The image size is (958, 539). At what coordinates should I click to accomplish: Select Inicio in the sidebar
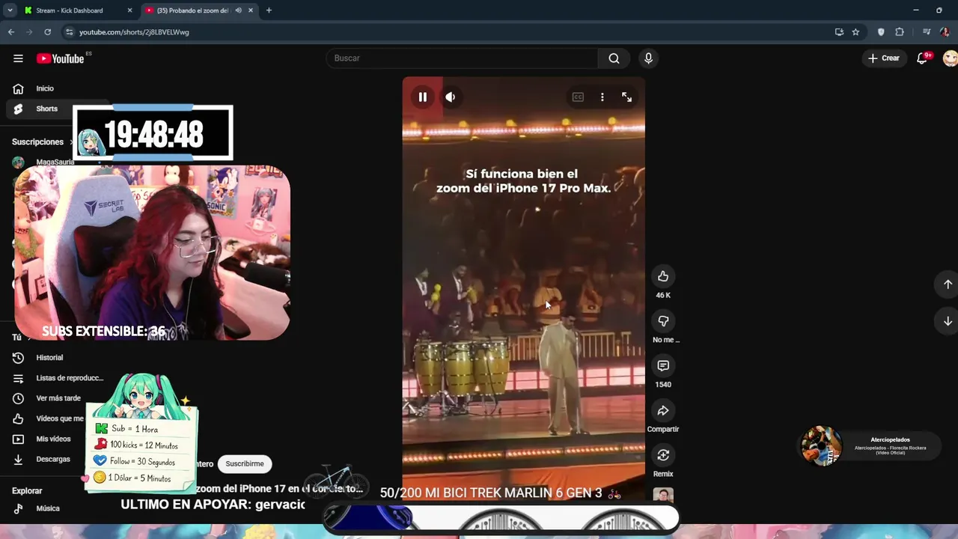pyautogui.click(x=45, y=88)
